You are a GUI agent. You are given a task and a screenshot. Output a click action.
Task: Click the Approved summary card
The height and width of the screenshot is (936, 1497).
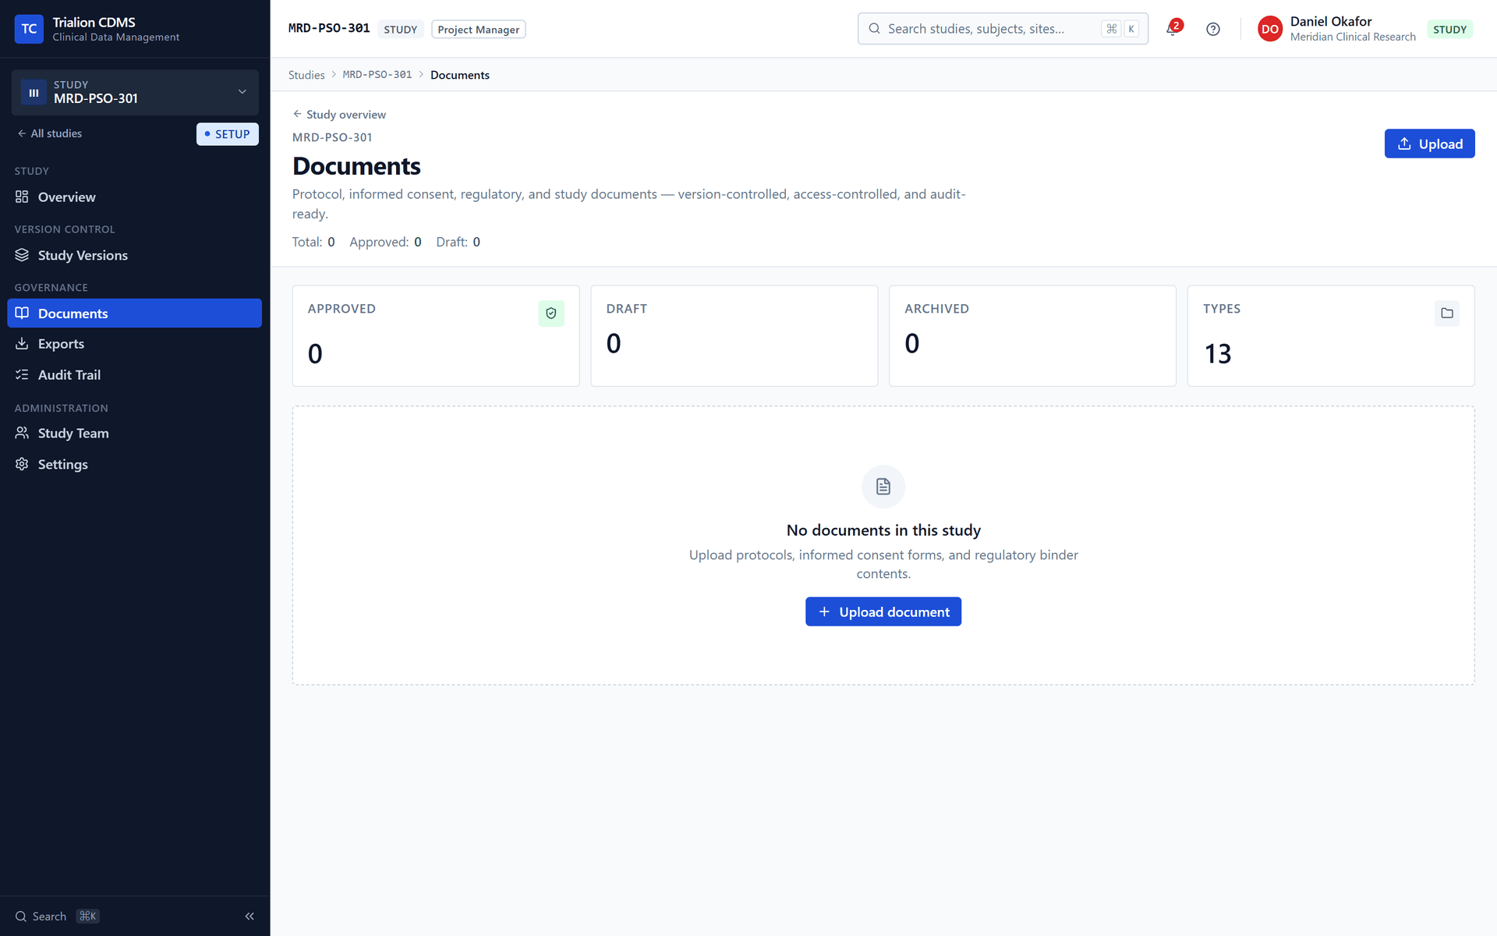point(436,336)
